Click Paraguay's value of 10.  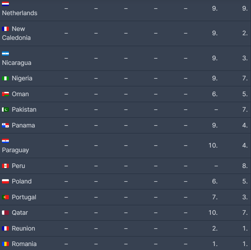point(213,145)
